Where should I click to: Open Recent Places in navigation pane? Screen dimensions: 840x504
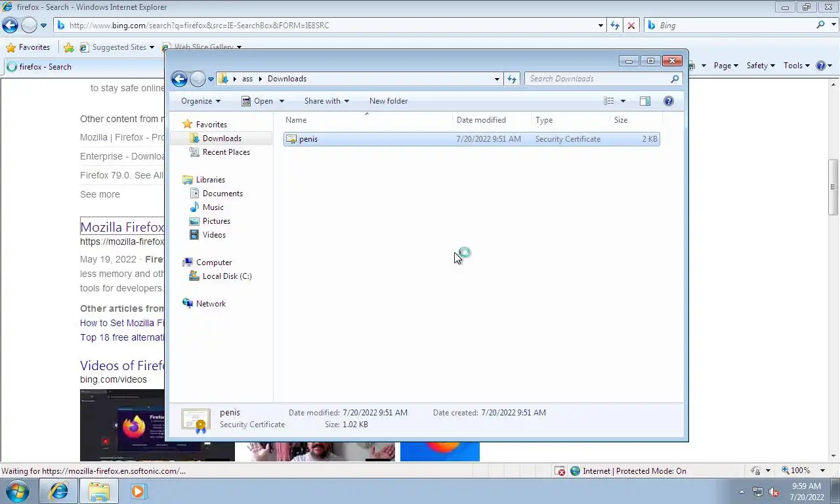[226, 152]
